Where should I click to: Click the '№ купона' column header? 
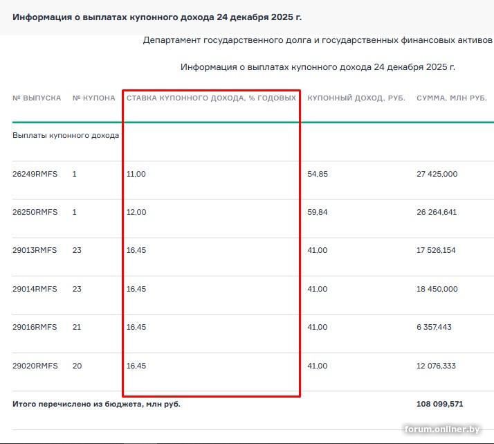pyautogui.click(x=94, y=98)
